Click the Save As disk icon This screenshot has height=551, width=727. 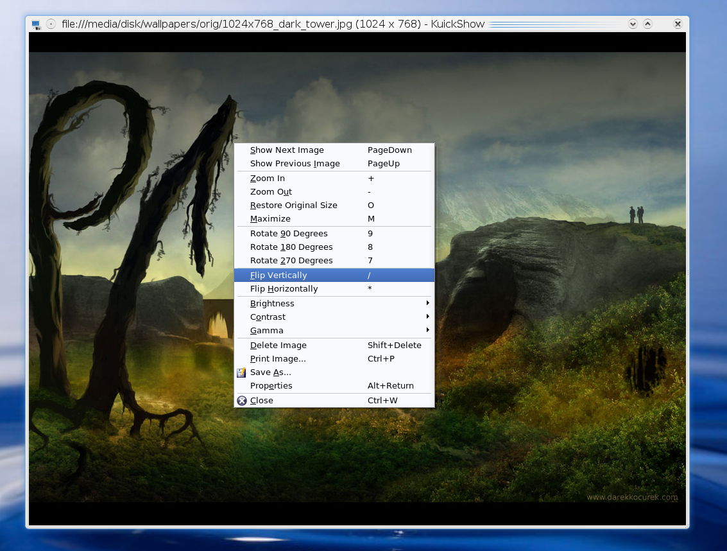pos(241,372)
